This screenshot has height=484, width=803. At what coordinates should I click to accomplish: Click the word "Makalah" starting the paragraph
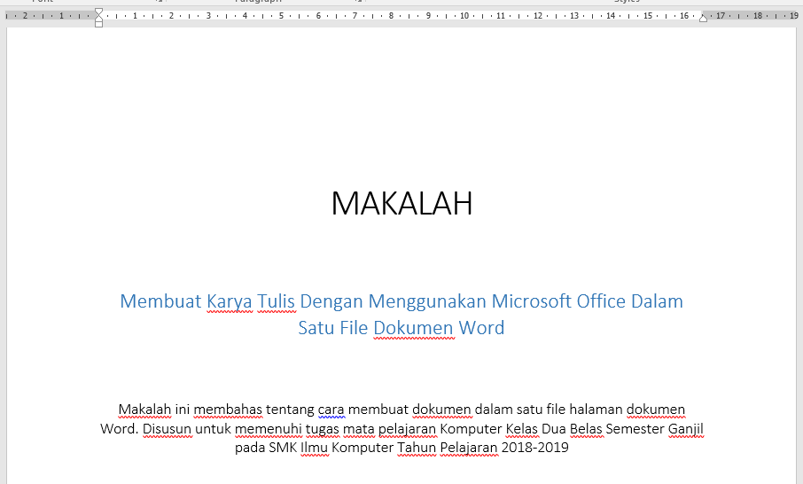coord(144,410)
